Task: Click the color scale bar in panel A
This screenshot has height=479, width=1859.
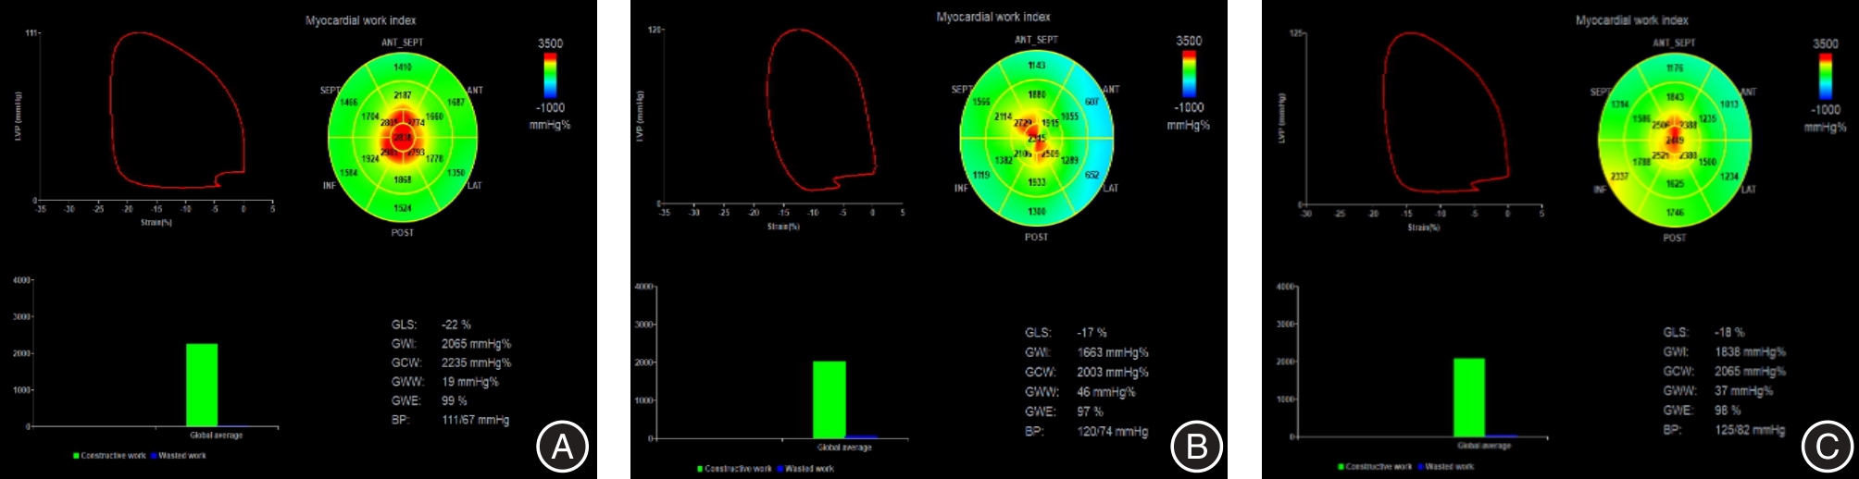Action: 550,75
